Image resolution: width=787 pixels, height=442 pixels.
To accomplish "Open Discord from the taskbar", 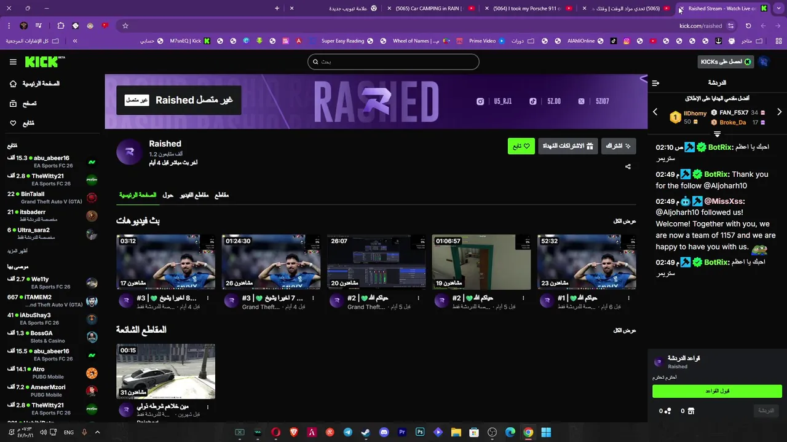I will [384, 432].
